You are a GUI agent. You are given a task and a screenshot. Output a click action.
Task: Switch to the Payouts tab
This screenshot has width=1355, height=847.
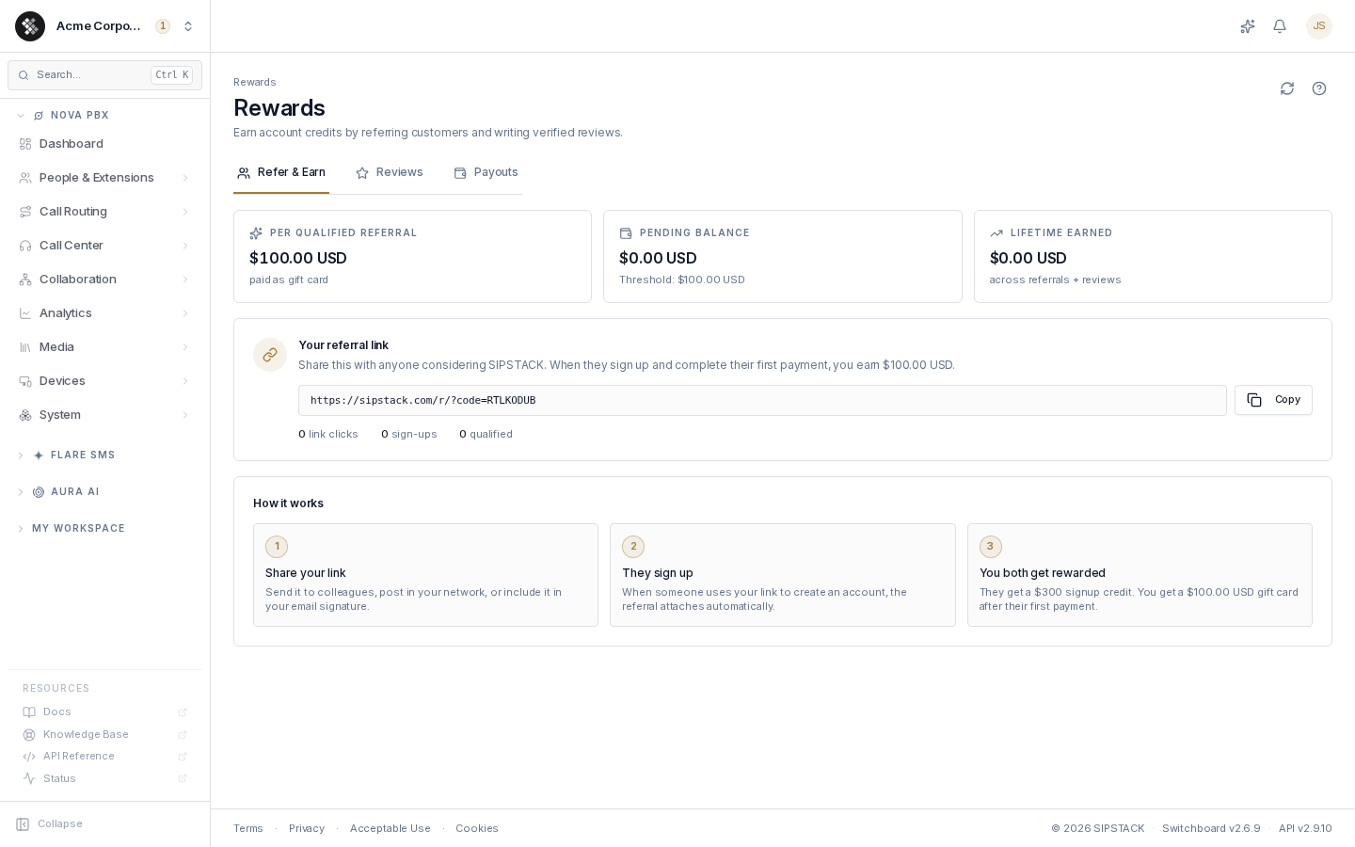click(486, 173)
